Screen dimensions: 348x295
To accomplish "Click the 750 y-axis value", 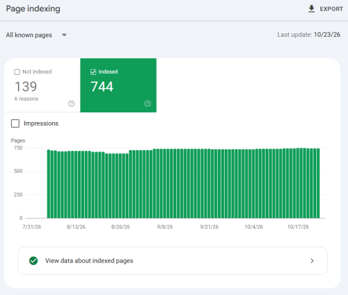I will pyautogui.click(x=18, y=148).
